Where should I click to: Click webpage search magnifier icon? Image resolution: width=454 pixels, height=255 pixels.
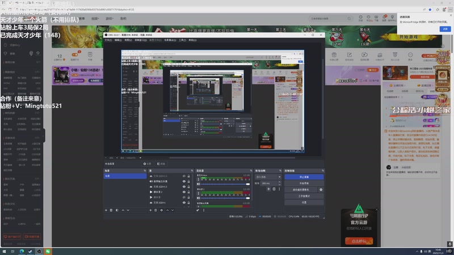coord(349,19)
